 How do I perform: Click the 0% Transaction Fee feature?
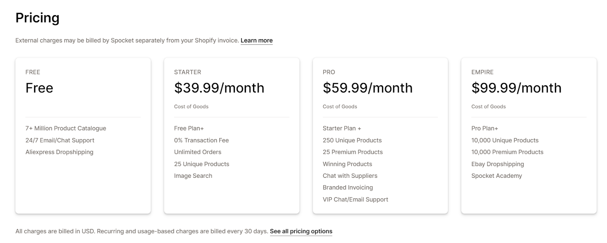coord(201,140)
